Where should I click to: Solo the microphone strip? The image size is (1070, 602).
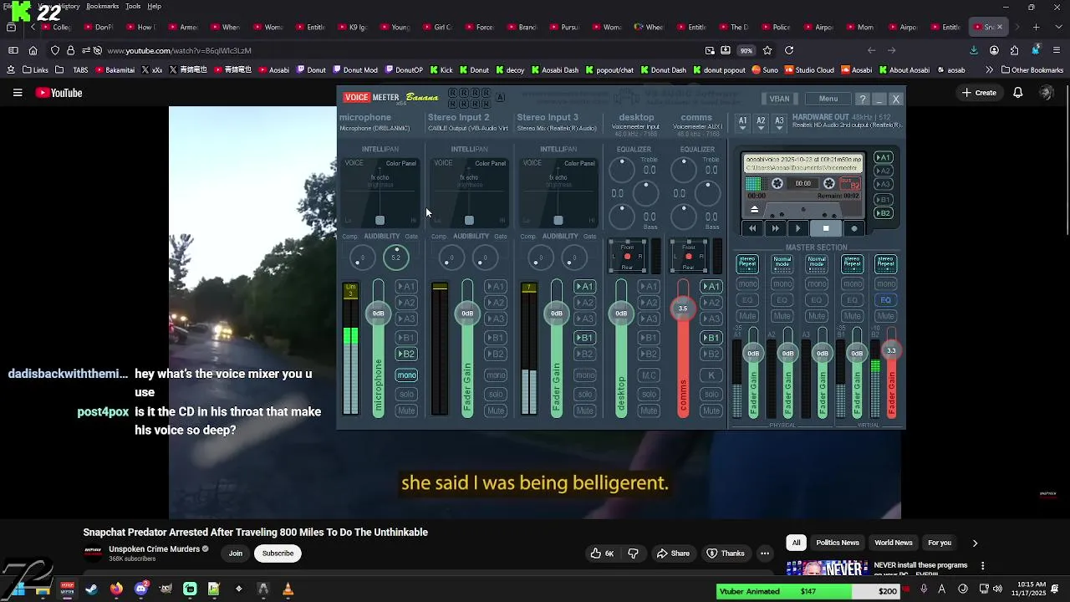tap(406, 394)
